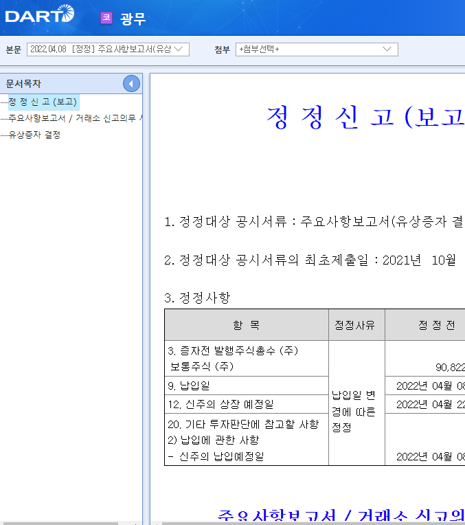Click the 정 정 전 column header
The width and height of the screenshot is (465, 525).
pos(425,325)
